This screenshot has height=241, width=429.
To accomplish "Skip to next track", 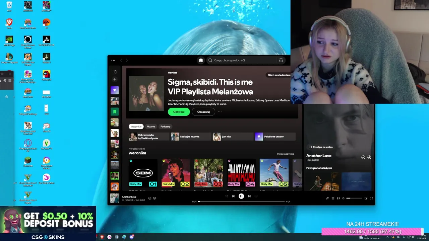I will pos(249,196).
